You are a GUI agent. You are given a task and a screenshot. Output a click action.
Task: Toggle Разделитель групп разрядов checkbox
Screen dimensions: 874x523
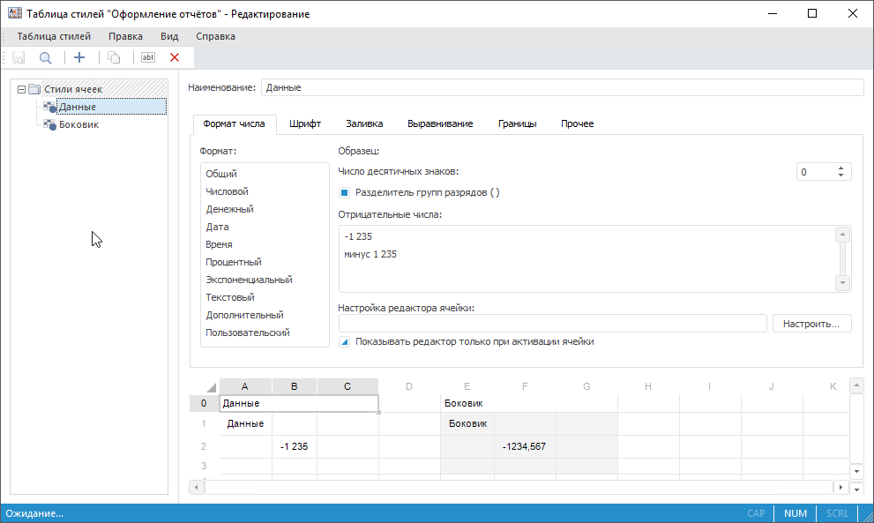[x=345, y=192]
